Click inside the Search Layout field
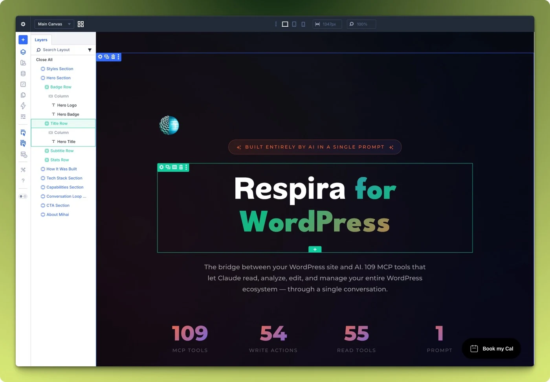 [x=59, y=50]
